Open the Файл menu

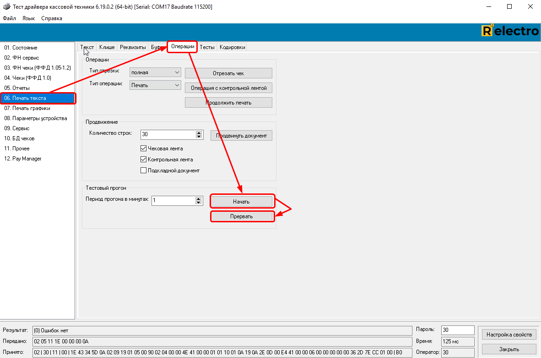[x=9, y=18]
